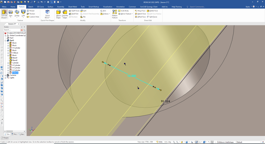Select Blend1 in the scene tree
This screenshot has height=144, width=265.
[x=15, y=58]
